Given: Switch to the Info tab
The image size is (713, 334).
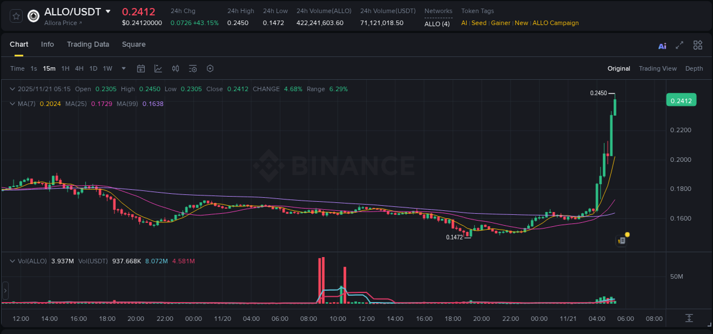Looking at the screenshot, I should click(x=47, y=44).
